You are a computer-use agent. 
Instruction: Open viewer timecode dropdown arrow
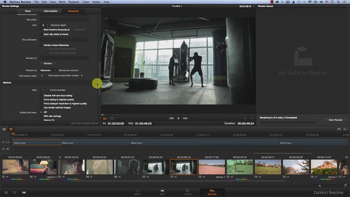[x=253, y=6]
